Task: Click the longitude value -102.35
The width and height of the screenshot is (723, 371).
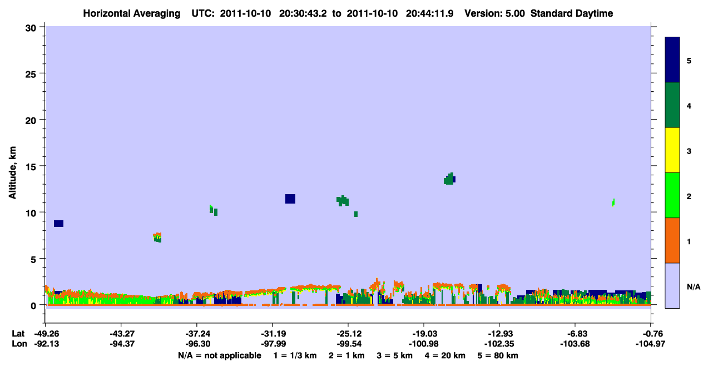Action: pos(500,344)
